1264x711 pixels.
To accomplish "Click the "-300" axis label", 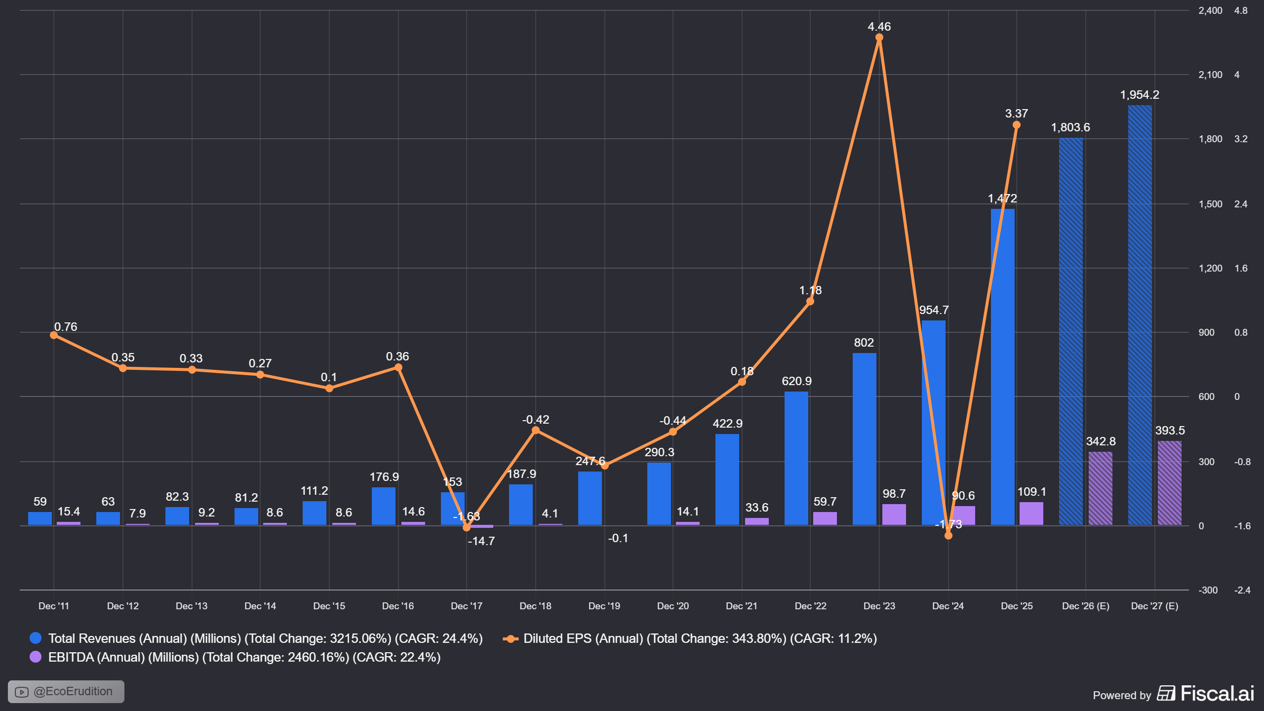I will [1208, 590].
